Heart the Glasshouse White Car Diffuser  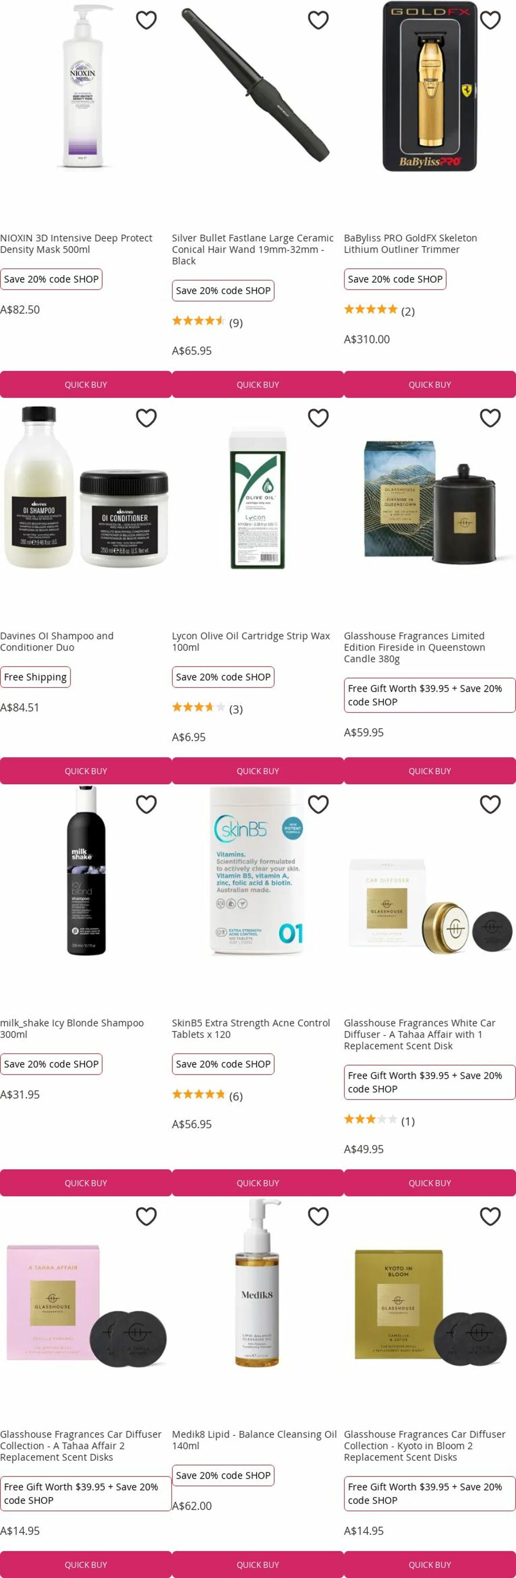click(490, 804)
